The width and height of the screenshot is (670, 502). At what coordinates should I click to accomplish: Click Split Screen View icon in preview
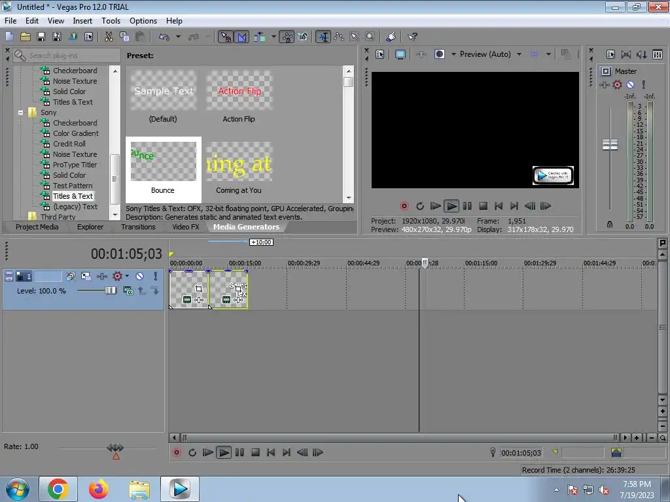439,54
